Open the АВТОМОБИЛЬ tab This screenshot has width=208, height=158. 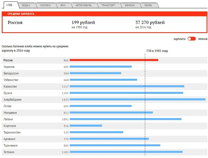click(x=83, y=5)
